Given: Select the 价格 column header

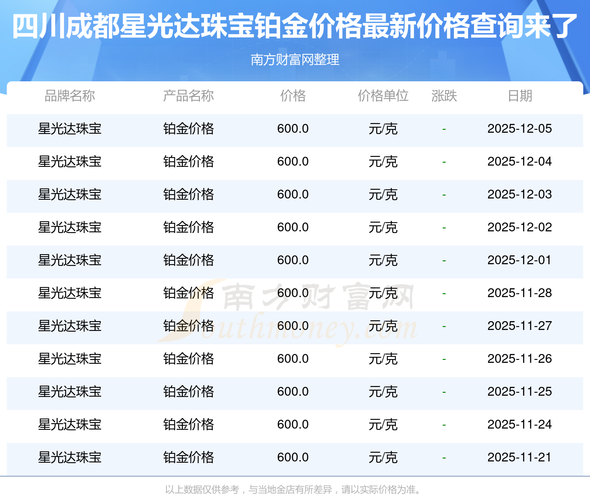Looking at the screenshot, I should 293,96.
